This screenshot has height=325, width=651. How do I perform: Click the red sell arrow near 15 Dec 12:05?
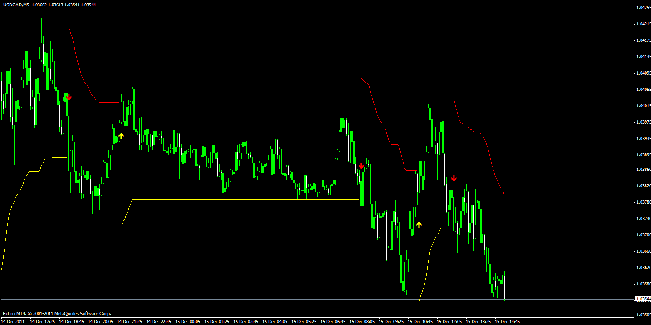(454, 178)
